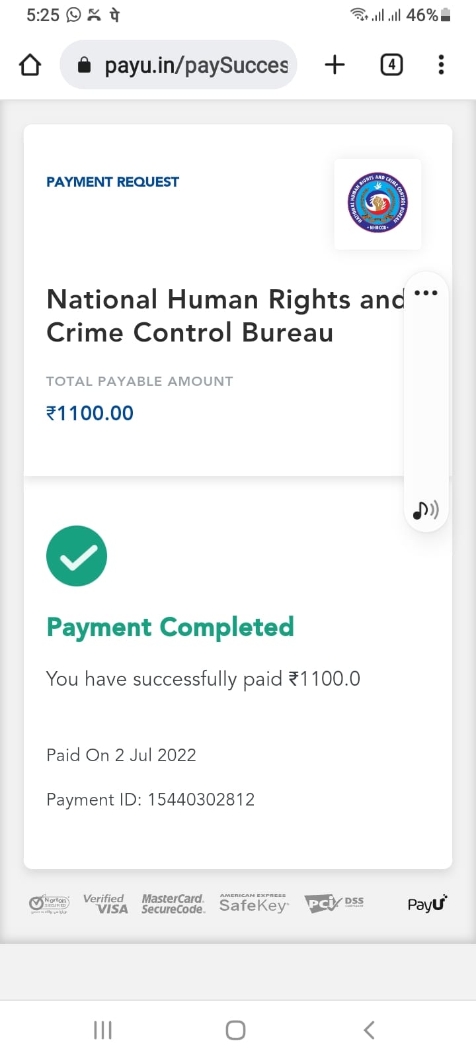Click the Verified by VISA logo
The image size is (476, 1059).
coord(105,903)
